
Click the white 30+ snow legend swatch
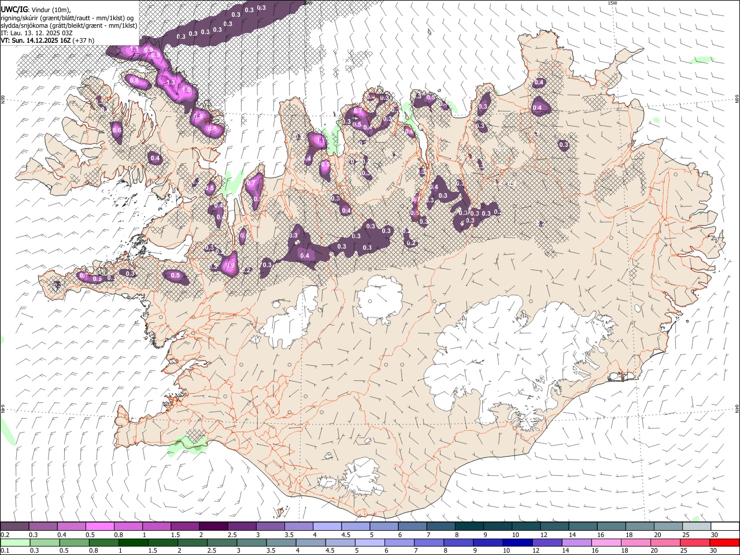[725, 527]
